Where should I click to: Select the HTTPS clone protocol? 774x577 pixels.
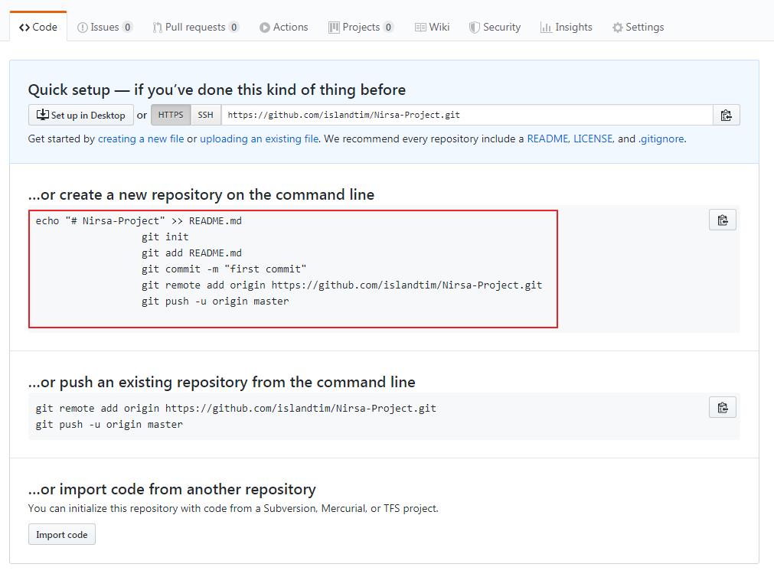click(171, 115)
